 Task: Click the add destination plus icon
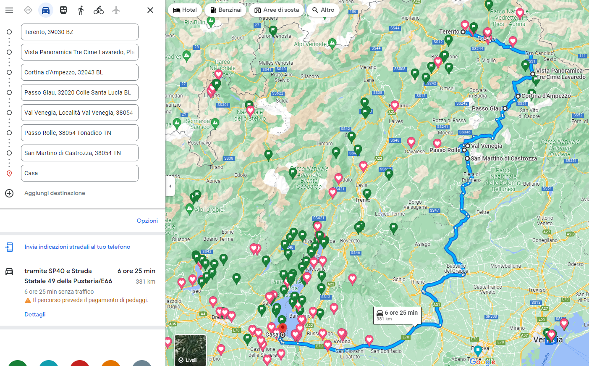click(x=9, y=193)
